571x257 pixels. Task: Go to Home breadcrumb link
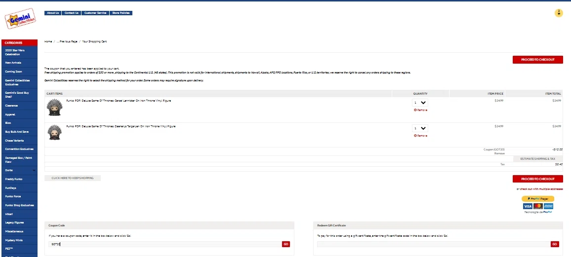48,41
